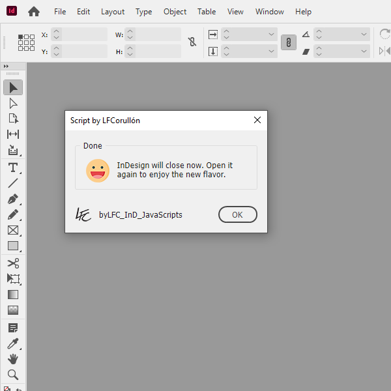Viewport: 391px width, 391px height.
Task: Close the Script by LFCorullón dialog
Action: 257,120
